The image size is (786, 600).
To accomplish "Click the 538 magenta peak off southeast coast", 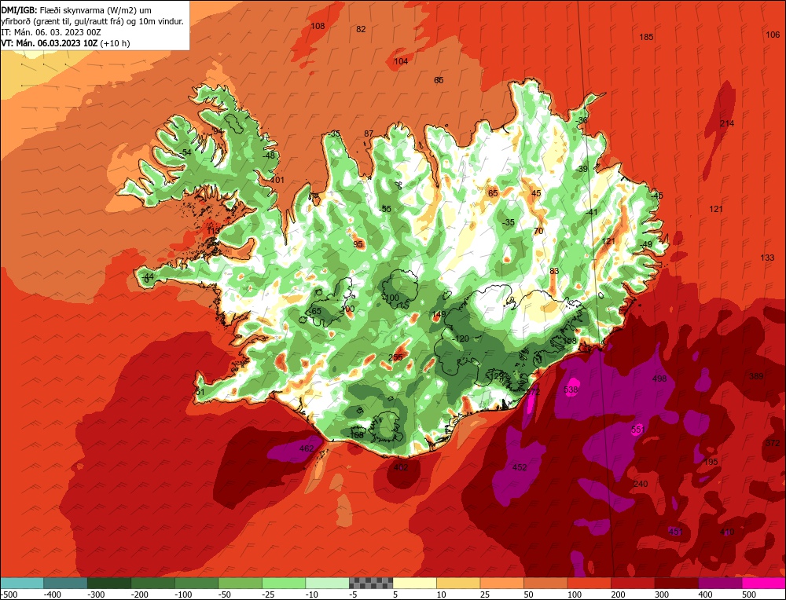I will (571, 390).
